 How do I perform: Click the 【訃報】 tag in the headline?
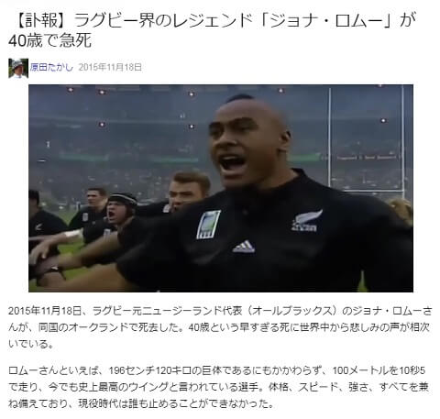[x=40, y=20]
